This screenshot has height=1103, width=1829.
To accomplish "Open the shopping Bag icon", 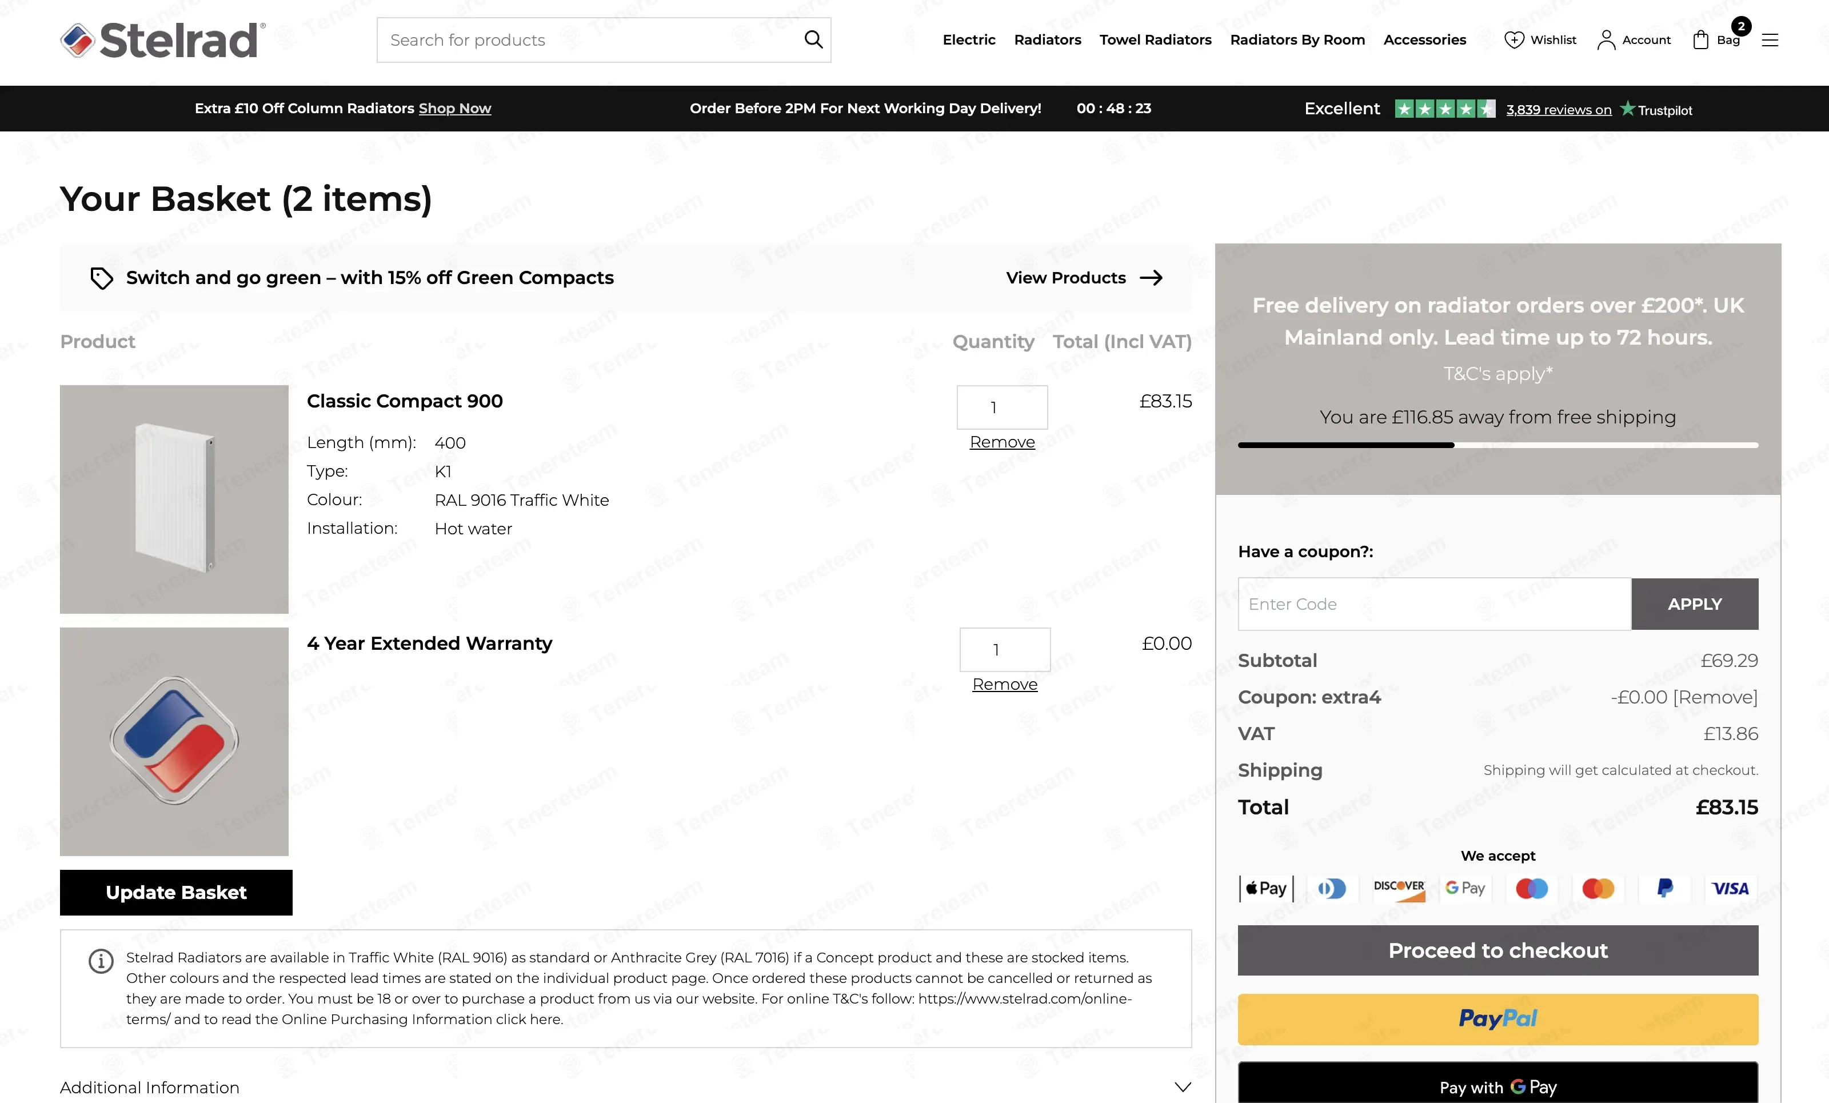I will pos(1700,40).
